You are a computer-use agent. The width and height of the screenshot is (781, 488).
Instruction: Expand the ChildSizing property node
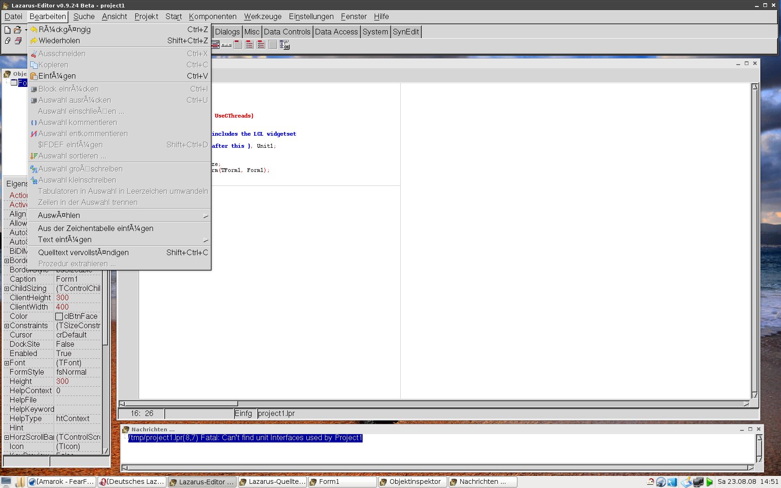tap(7, 289)
